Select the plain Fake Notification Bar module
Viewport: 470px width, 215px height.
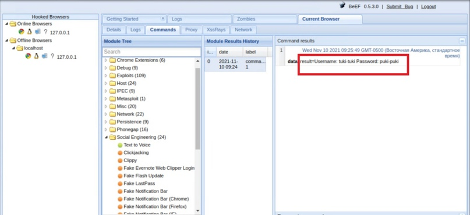pyautogui.click(x=146, y=191)
